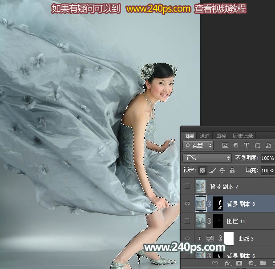Switch to the 通道 tab
This screenshot has width=275, height=269.
tap(205, 136)
